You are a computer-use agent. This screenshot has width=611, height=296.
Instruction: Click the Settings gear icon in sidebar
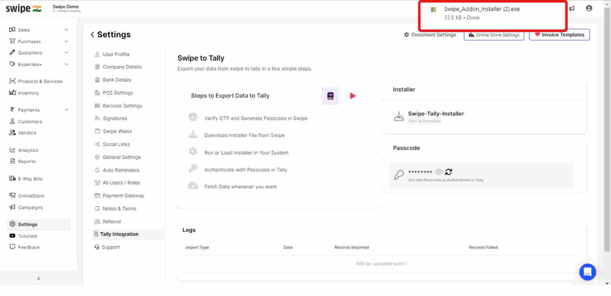12,224
